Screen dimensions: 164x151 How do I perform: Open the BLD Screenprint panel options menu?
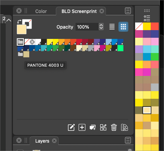pos(128,11)
